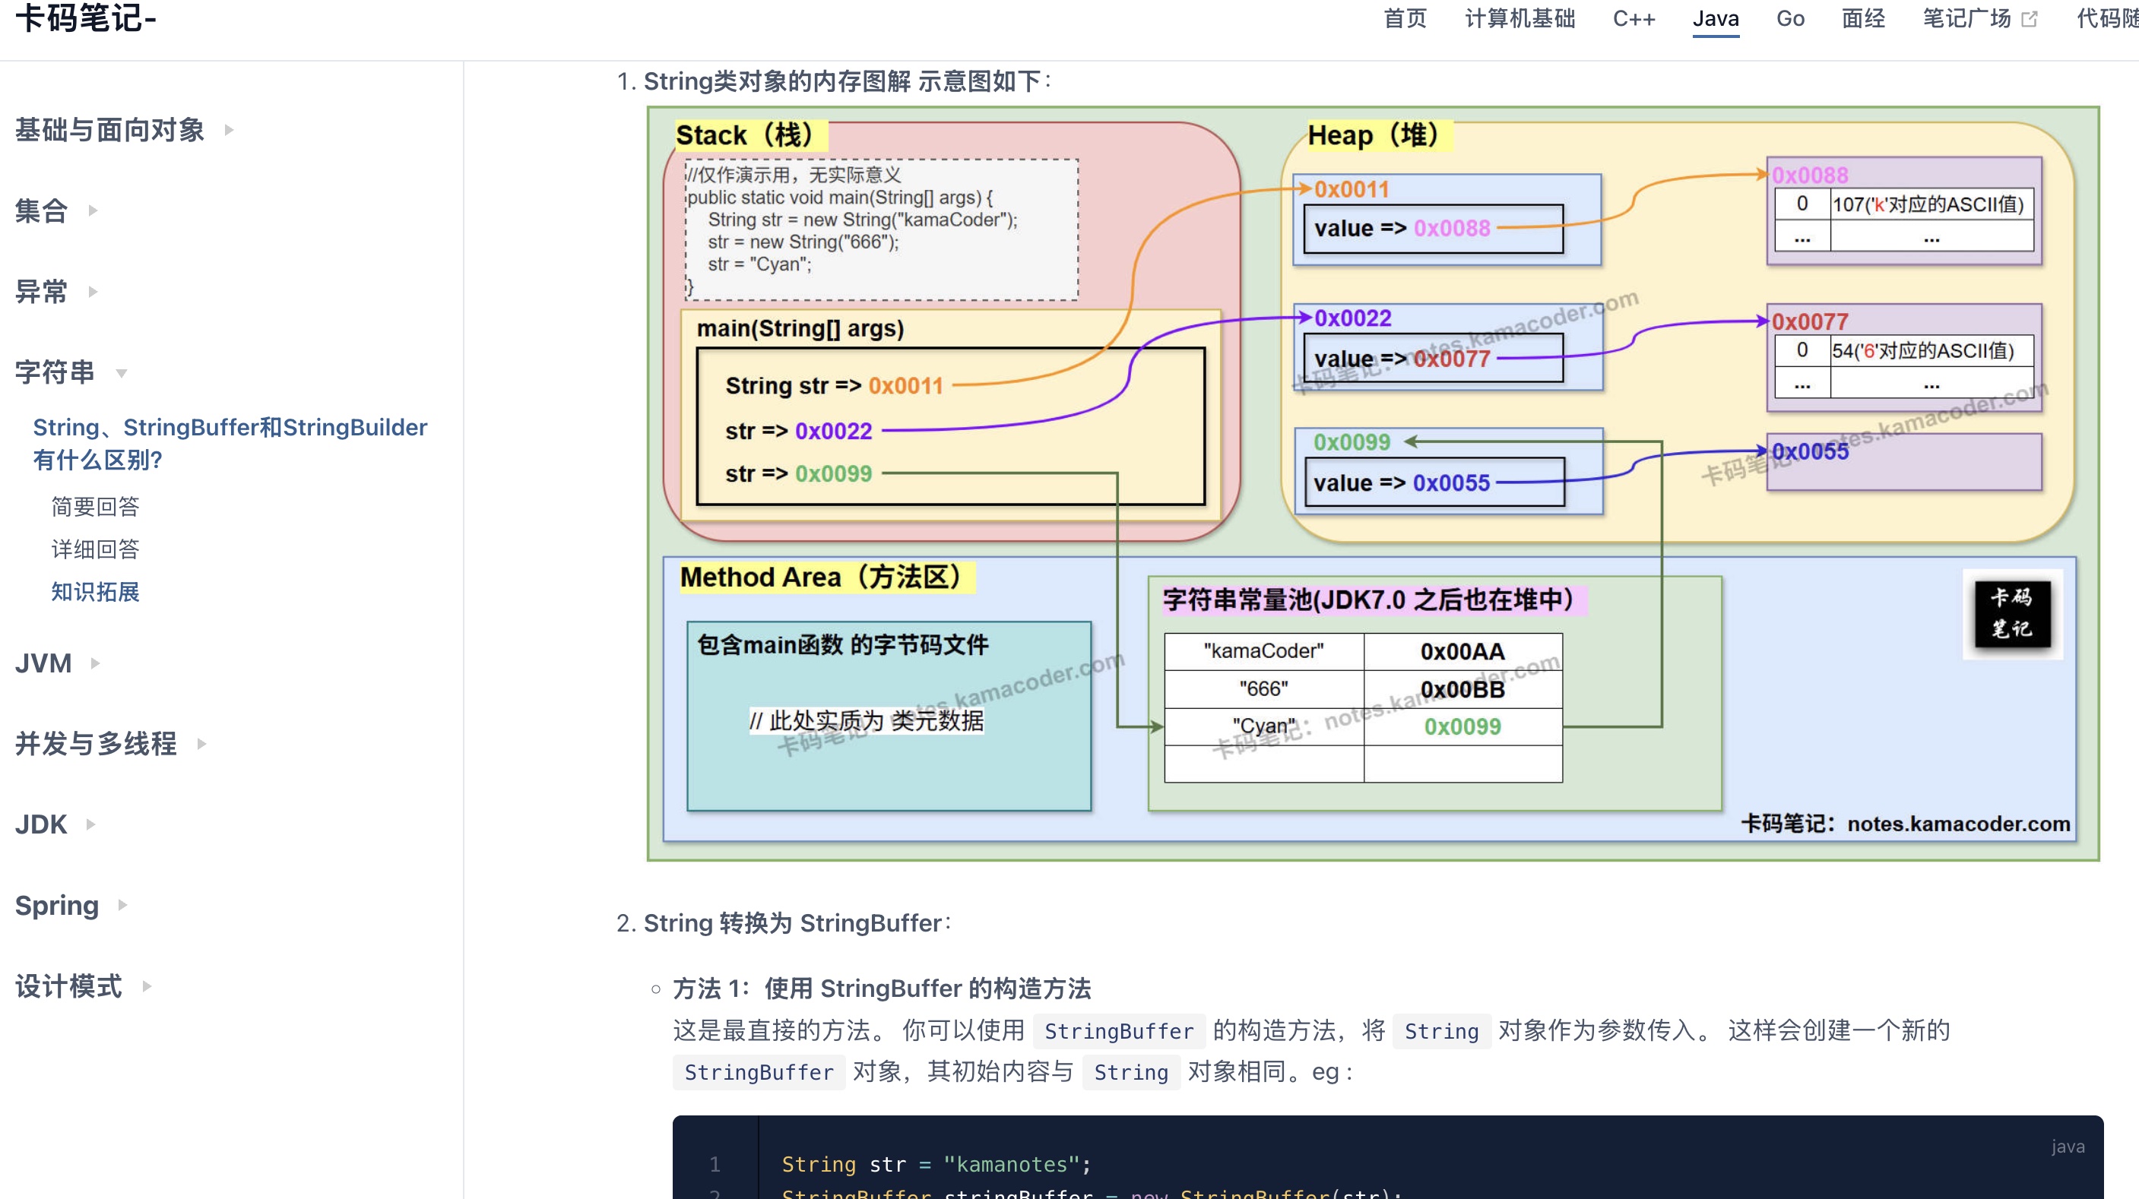2139x1199 pixels.
Task: Collapse the 字符串 section arrow
Action: click(x=121, y=372)
